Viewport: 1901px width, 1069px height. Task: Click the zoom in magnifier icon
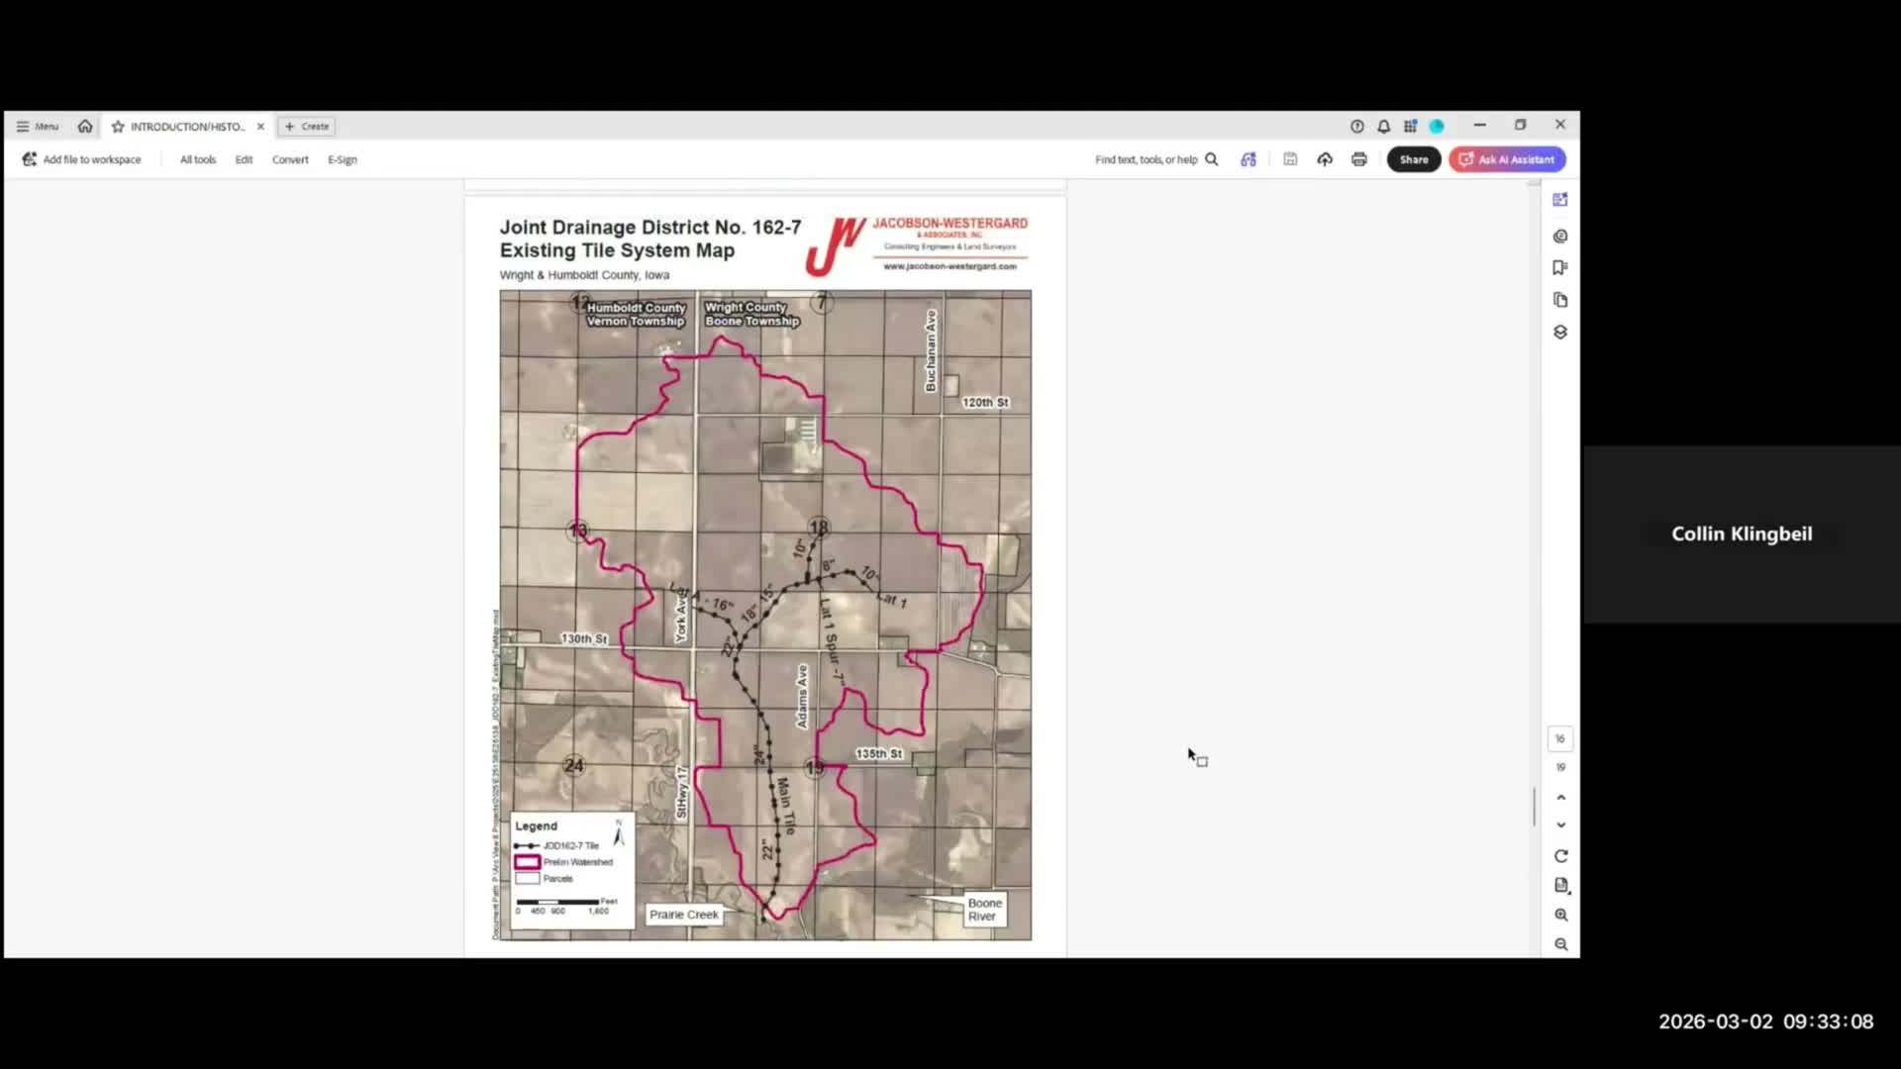click(1560, 915)
